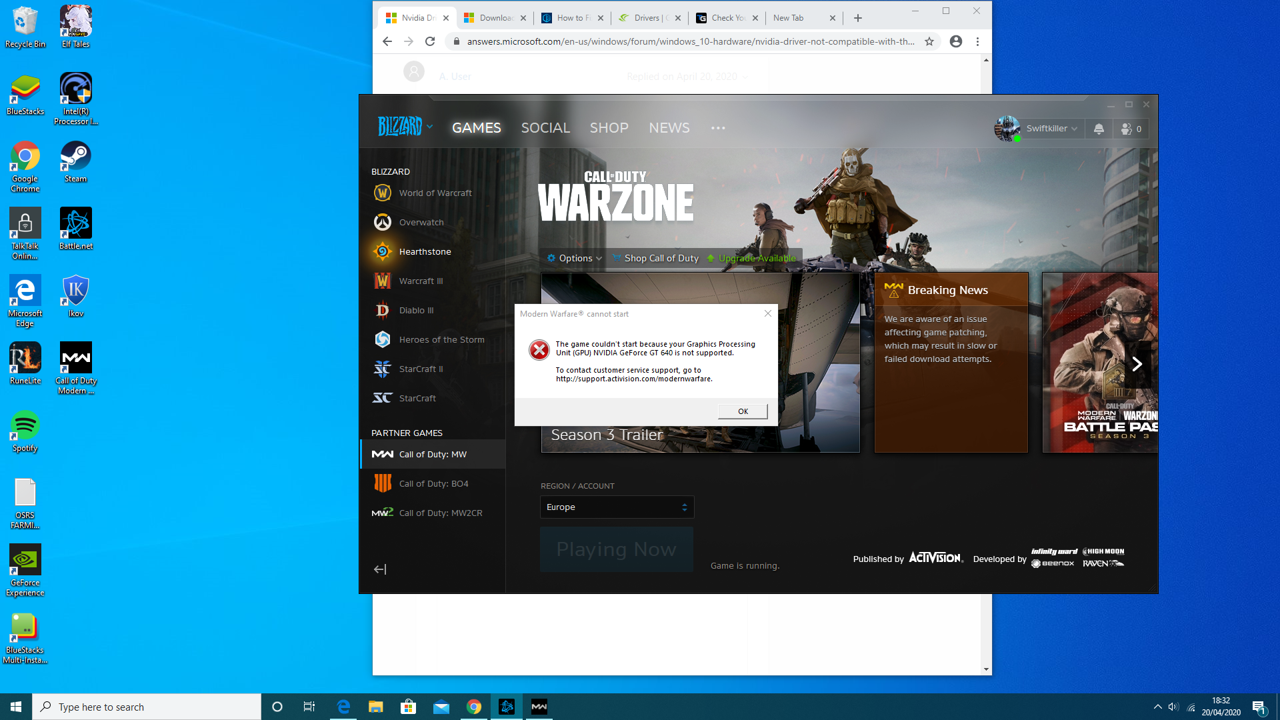Open the more menu ellipsis
Image resolution: width=1280 pixels, height=720 pixels.
(x=718, y=128)
